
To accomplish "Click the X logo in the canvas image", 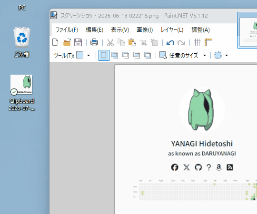I will pos(187,167).
